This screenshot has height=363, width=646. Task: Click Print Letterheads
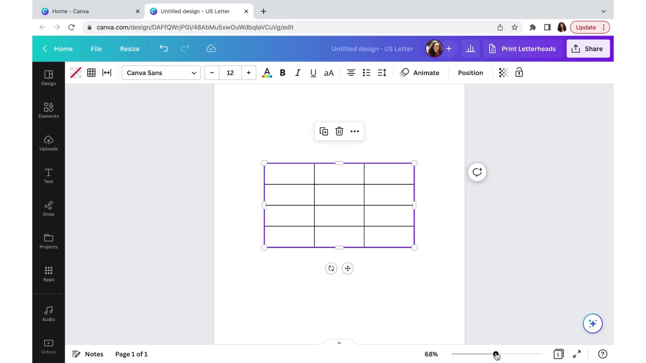point(523,48)
